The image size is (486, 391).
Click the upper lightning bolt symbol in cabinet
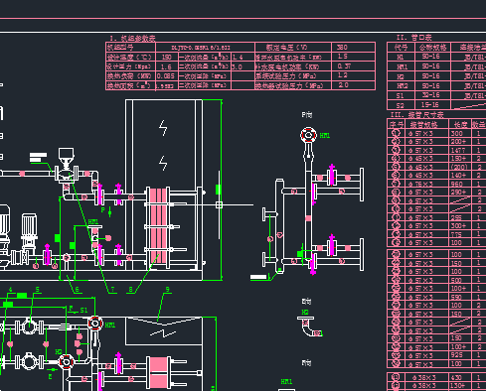(x=163, y=128)
